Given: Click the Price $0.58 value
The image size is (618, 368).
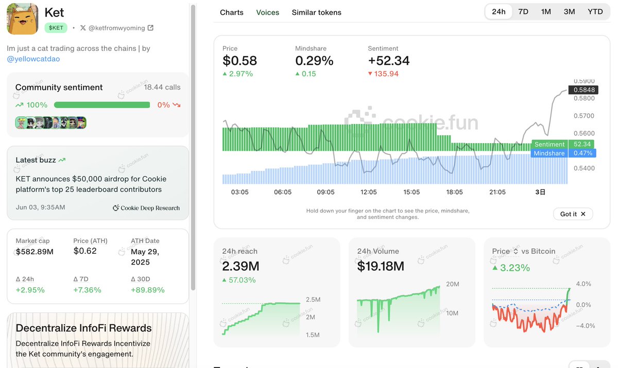Looking at the screenshot, I should (239, 61).
